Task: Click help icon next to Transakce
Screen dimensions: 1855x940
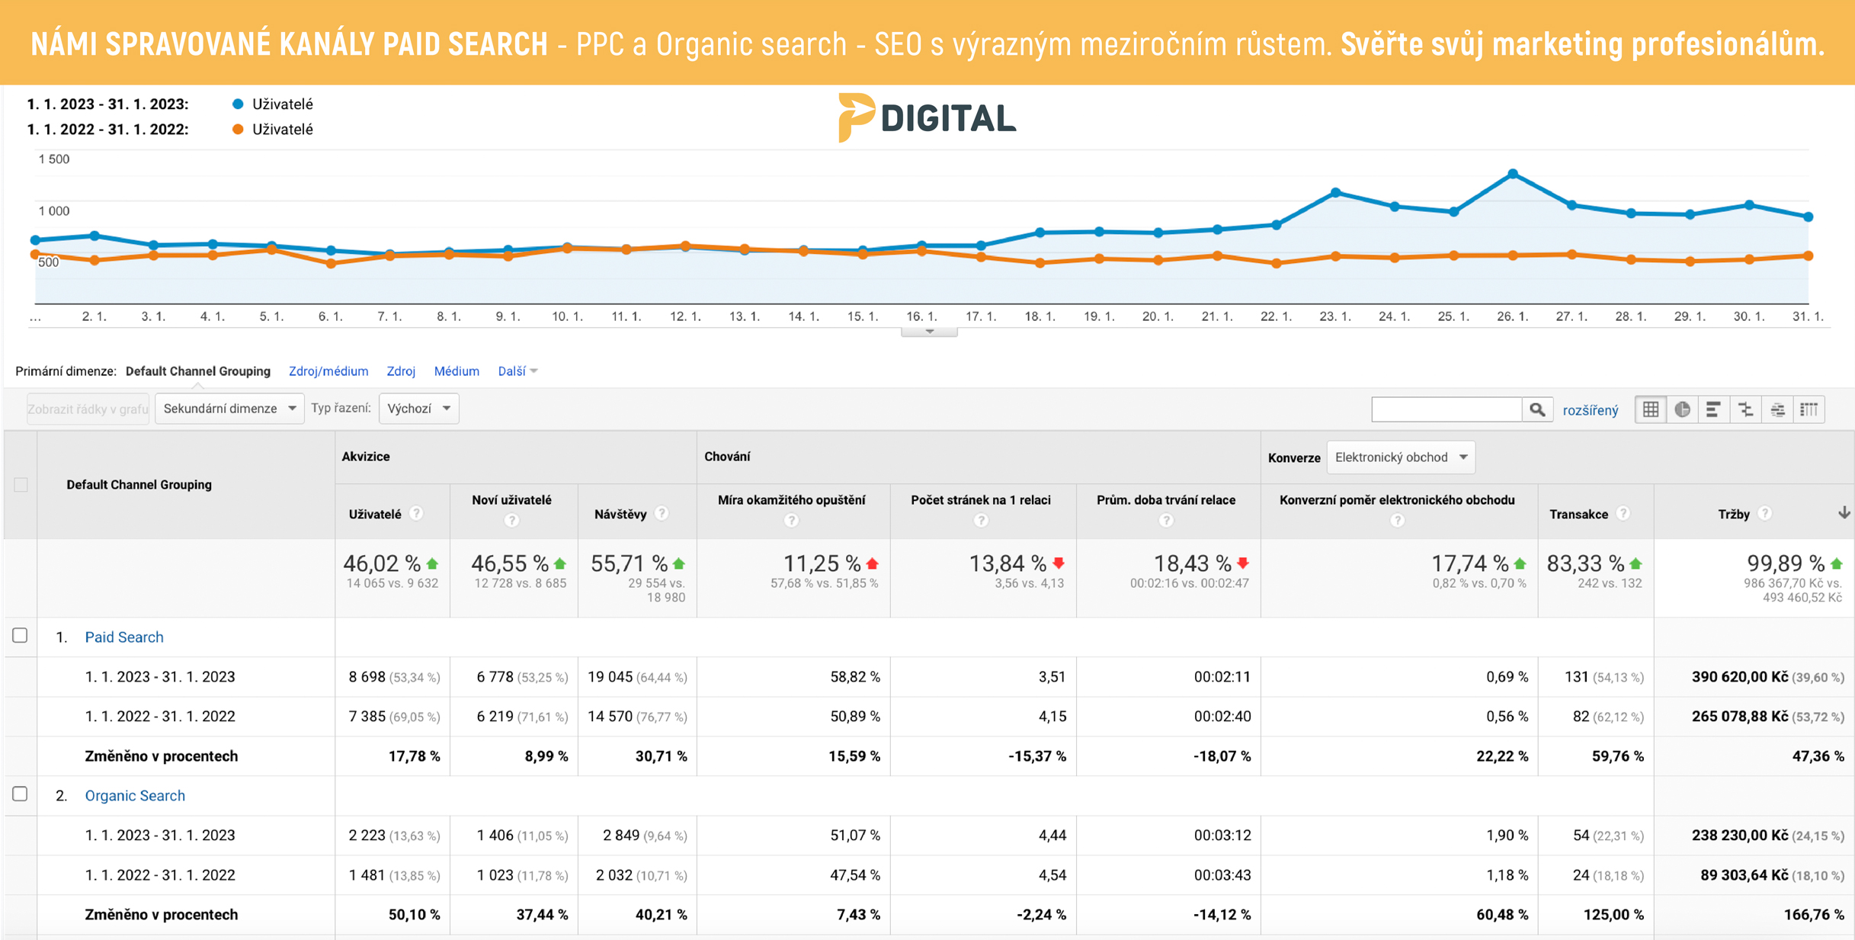Action: pos(1623,513)
